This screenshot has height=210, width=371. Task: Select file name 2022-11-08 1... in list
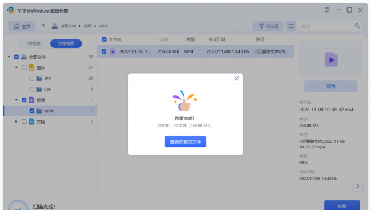[135, 51]
